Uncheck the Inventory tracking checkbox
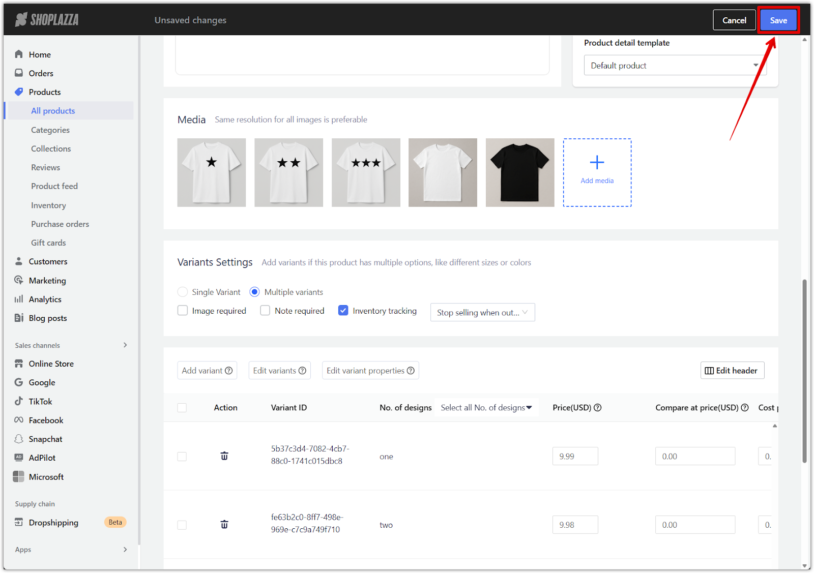 343,311
